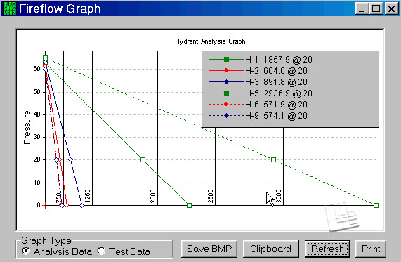Print the fireflow graph
This screenshot has width=401, height=262.
pos(371,249)
